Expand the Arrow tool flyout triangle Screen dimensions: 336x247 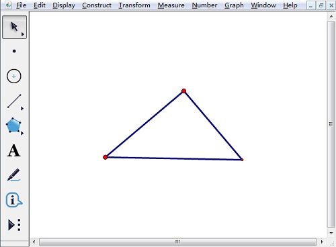(23, 34)
